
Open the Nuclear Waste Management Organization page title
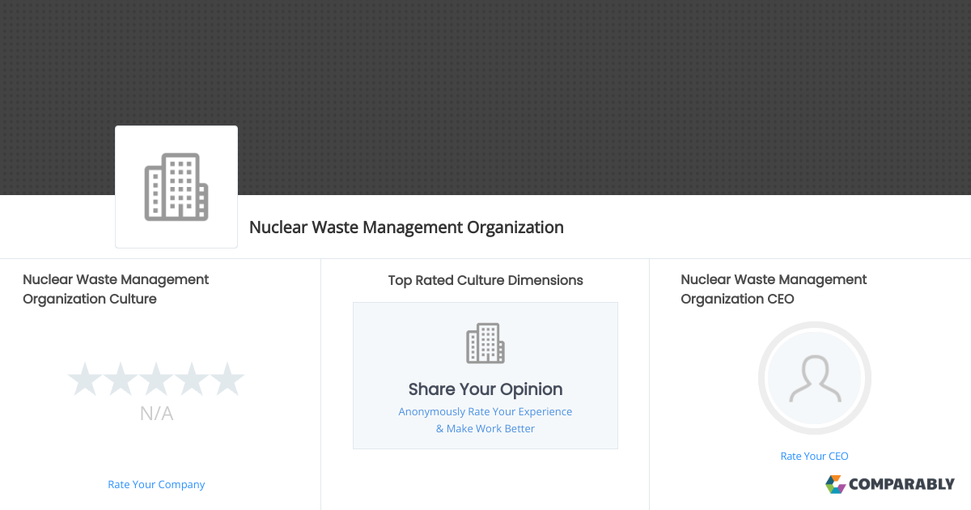click(x=407, y=227)
